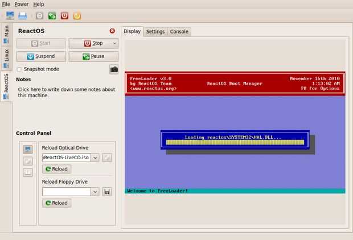Click the 'Notes' heading
The image size is (353, 240).
[x=23, y=80]
